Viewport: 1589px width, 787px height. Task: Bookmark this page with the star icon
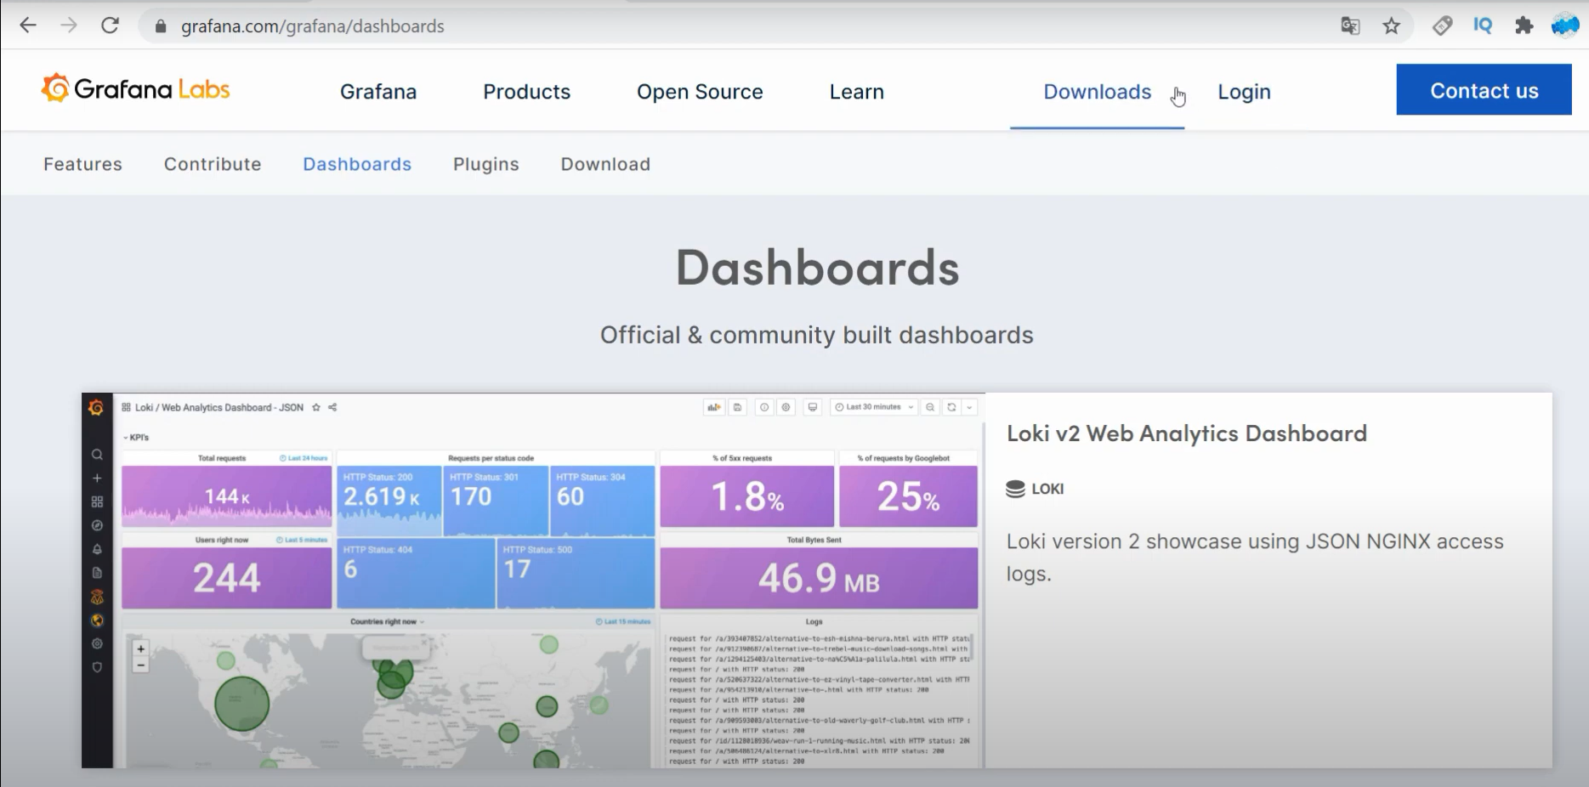pos(1391,26)
